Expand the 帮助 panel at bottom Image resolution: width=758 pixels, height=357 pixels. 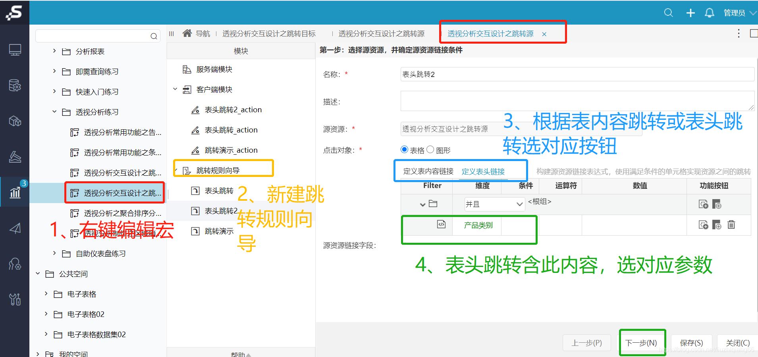[241, 354]
